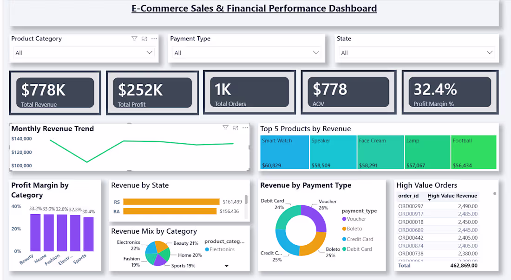Select the Beauty profit margin bar
The height and width of the screenshot is (280, 511).
pyautogui.click(x=35, y=233)
